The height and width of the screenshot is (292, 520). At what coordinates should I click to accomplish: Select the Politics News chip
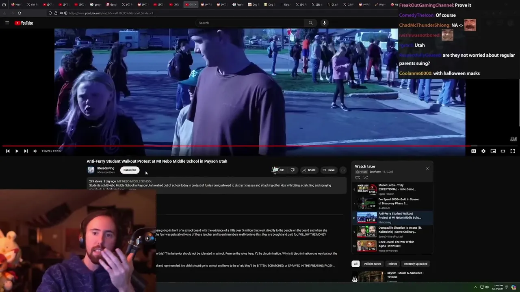[373, 264]
